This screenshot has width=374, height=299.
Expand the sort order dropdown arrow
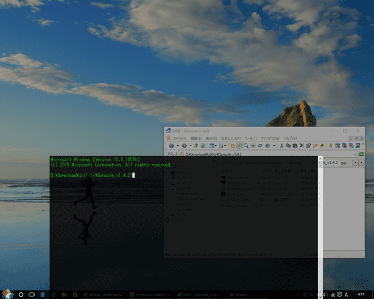click(225, 146)
